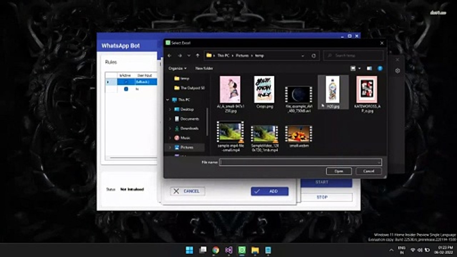Open Task View on taskbar

coord(203,250)
